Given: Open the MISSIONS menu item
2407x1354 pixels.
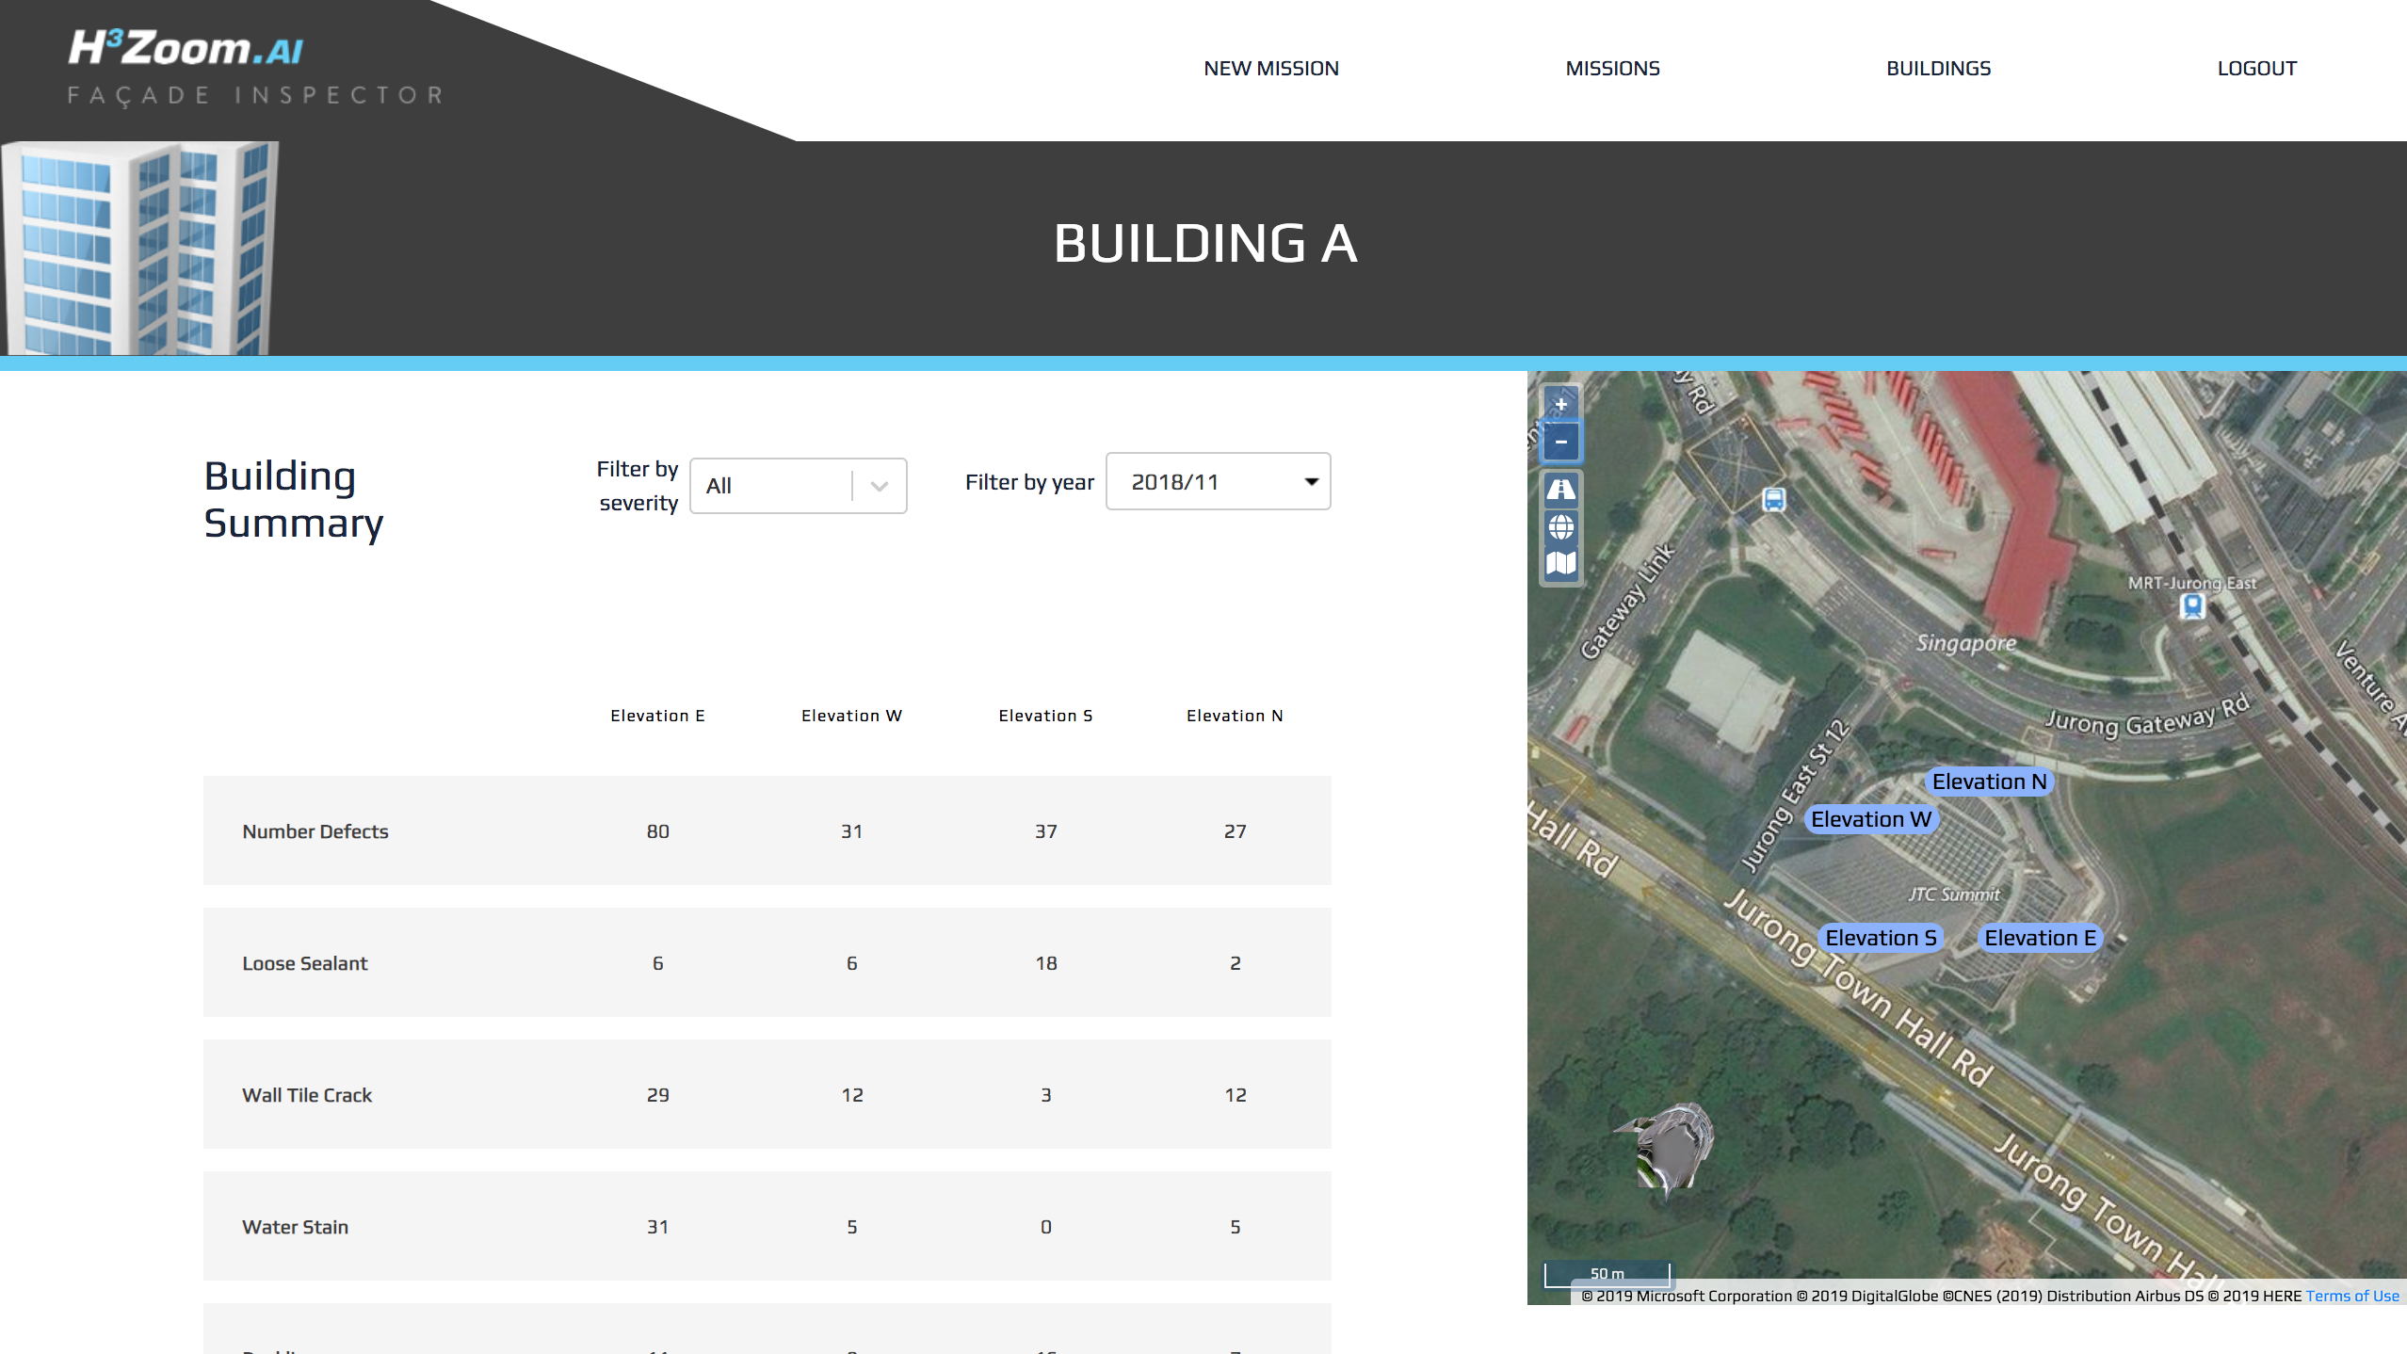Looking at the screenshot, I should [1611, 68].
